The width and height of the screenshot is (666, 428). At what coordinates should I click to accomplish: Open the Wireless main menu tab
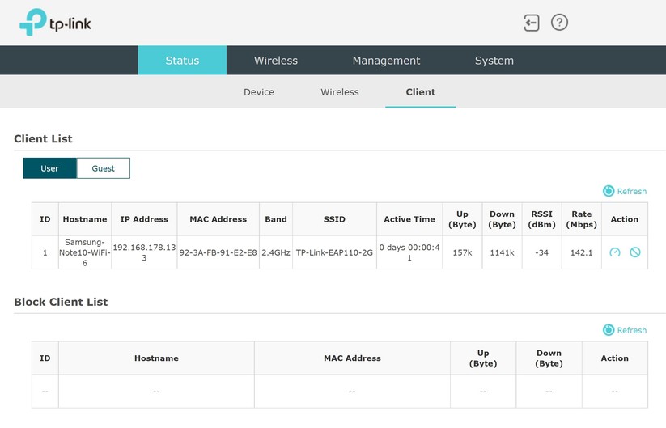pyautogui.click(x=276, y=61)
